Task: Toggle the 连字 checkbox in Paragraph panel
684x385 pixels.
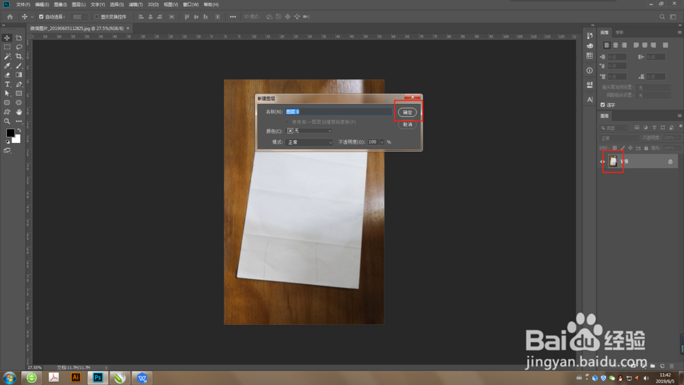Action: [603, 105]
